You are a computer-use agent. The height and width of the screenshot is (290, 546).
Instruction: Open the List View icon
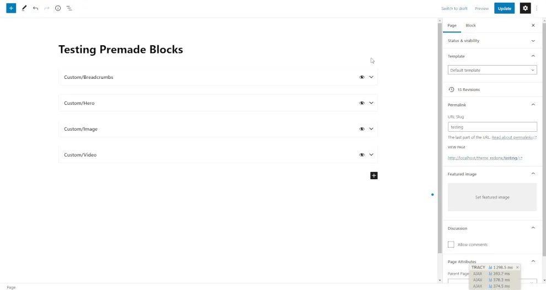pos(69,8)
